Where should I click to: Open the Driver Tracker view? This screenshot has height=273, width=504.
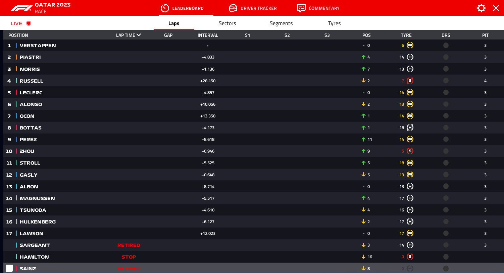tap(253, 8)
